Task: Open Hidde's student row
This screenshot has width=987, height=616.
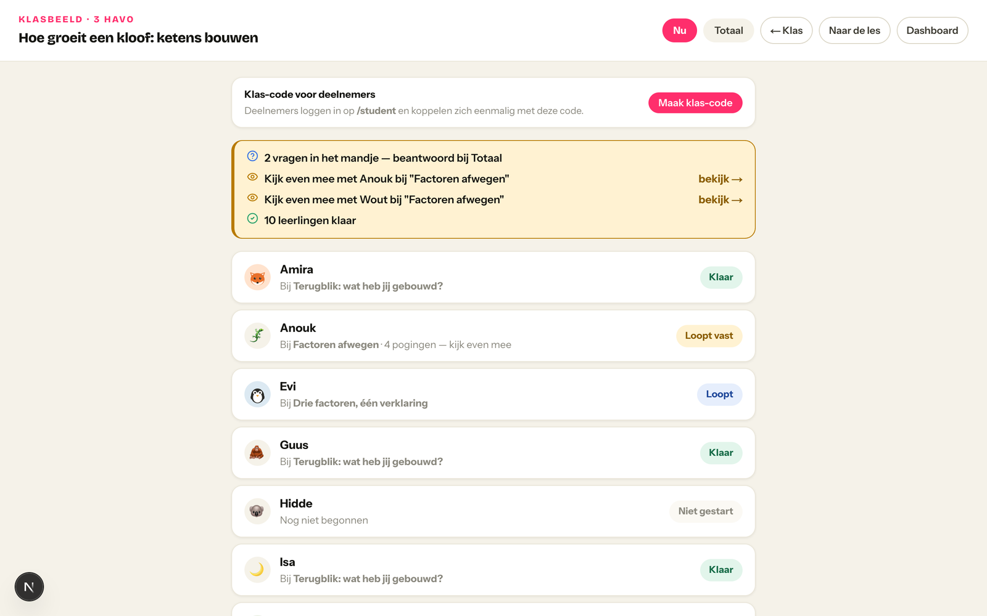Action: coord(493,511)
